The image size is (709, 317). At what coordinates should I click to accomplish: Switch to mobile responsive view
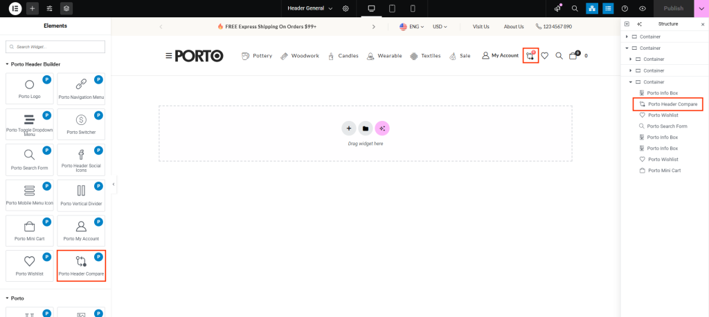point(413,8)
